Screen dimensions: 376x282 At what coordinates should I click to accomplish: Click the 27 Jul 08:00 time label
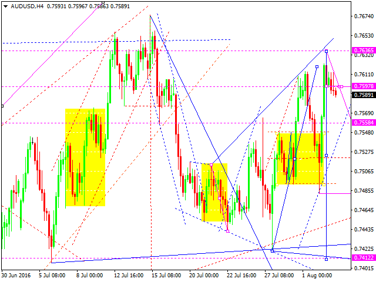[279, 276]
